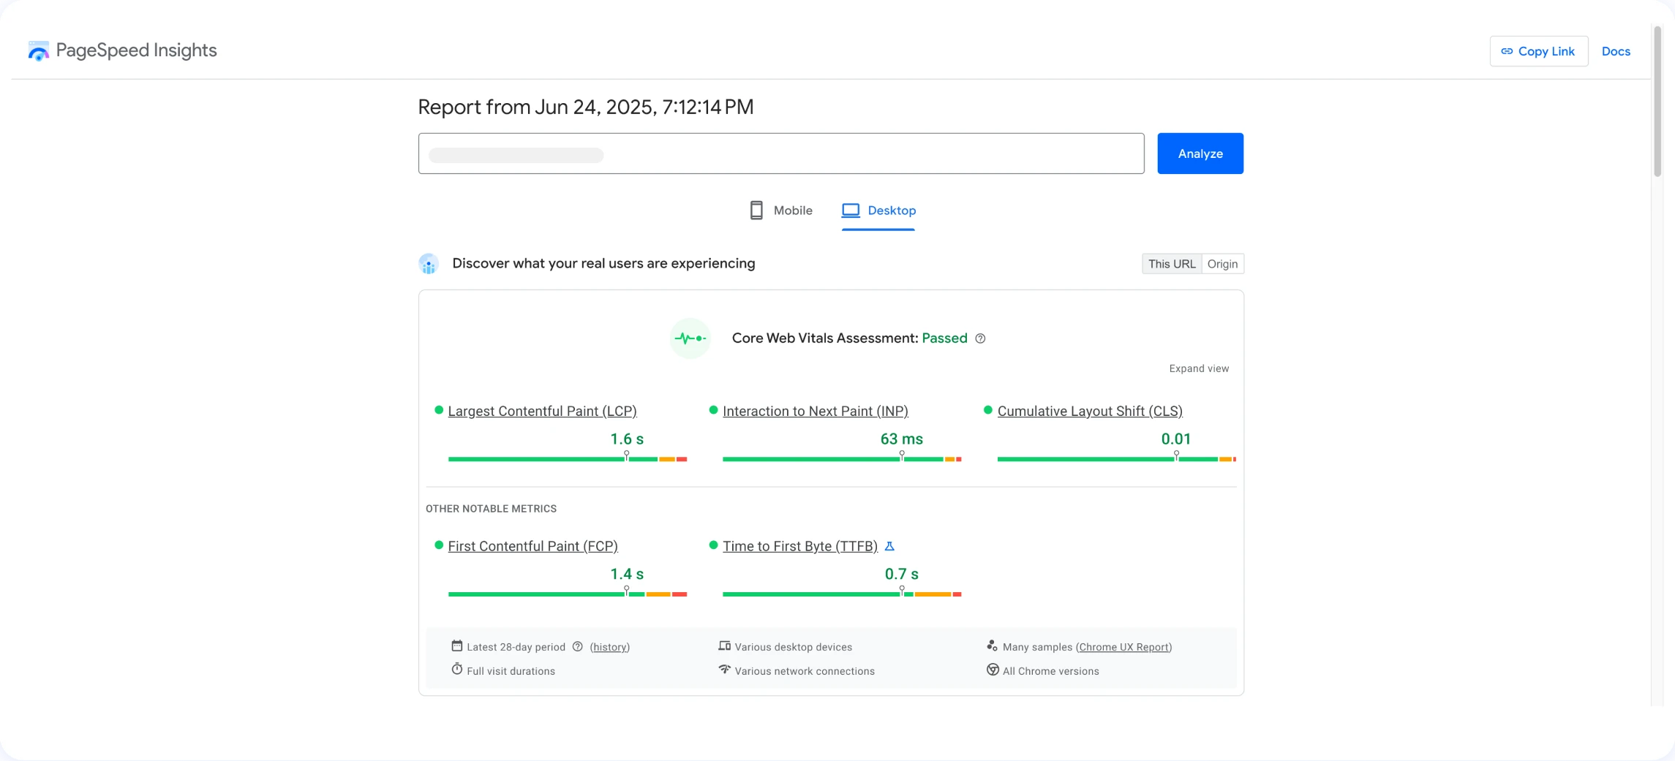The height and width of the screenshot is (761, 1675).
Task: Click the TTFB experimental flask icon
Action: 889,546
